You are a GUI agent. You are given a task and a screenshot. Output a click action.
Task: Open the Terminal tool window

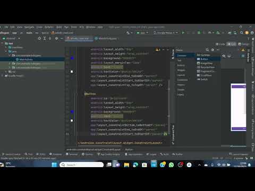72,154
